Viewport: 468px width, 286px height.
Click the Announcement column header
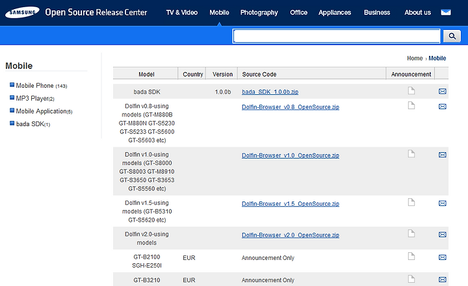click(411, 74)
